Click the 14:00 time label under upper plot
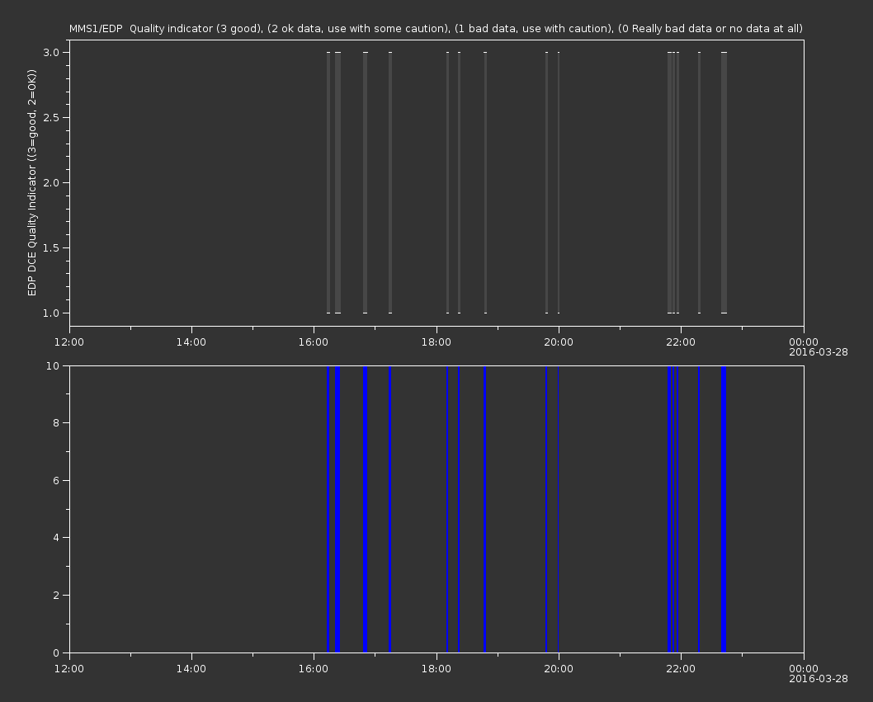Image resolution: width=873 pixels, height=702 pixels. [191, 342]
